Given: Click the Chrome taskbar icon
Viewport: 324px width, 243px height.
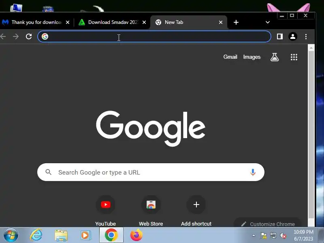Looking at the screenshot, I should (x=111, y=235).
